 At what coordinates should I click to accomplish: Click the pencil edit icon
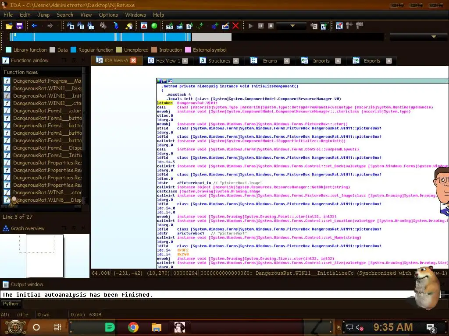point(225,26)
